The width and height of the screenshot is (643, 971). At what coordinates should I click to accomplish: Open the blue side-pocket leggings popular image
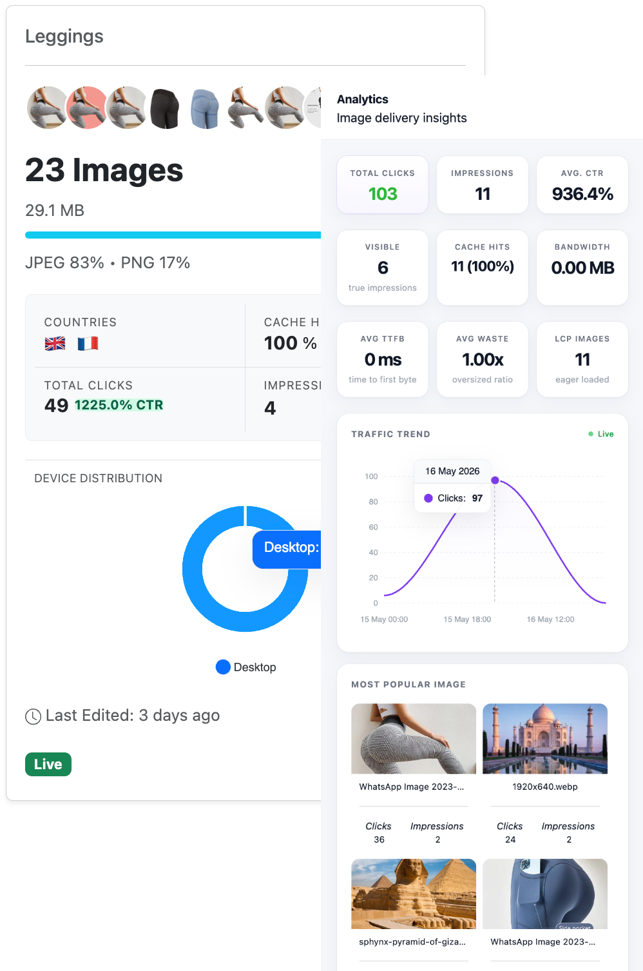[545, 894]
